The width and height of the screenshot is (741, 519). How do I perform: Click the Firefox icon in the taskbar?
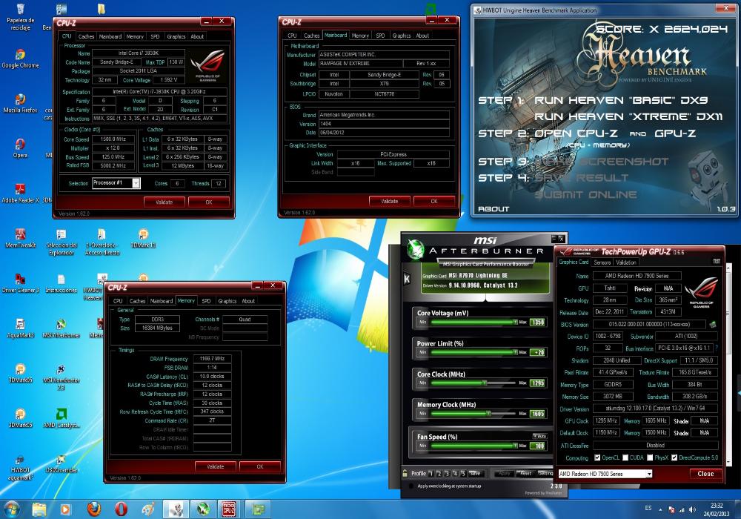pyautogui.click(x=94, y=509)
